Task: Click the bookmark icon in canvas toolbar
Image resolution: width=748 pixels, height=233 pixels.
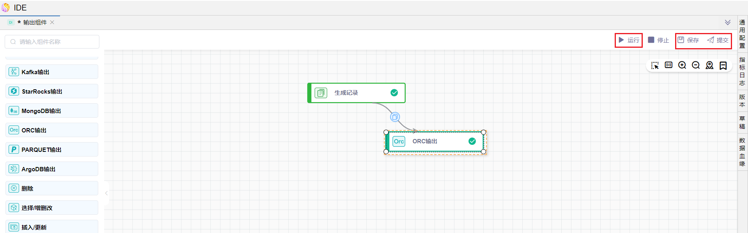Action: tap(723, 66)
